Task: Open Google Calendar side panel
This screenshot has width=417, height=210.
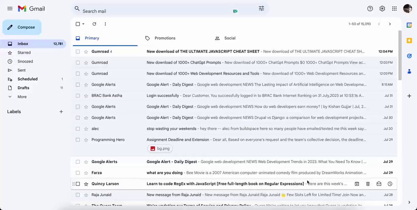Action: click(x=409, y=25)
